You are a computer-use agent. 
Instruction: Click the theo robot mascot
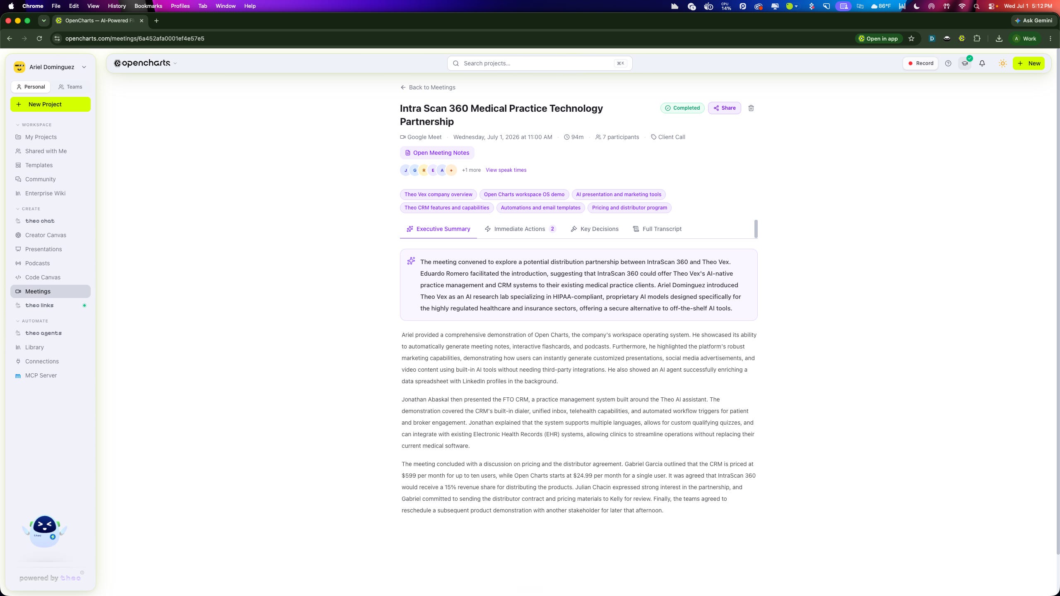point(44,531)
